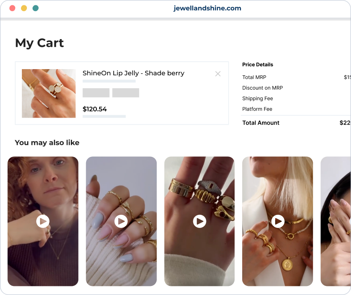Click the $120.54 item price

click(95, 109)
